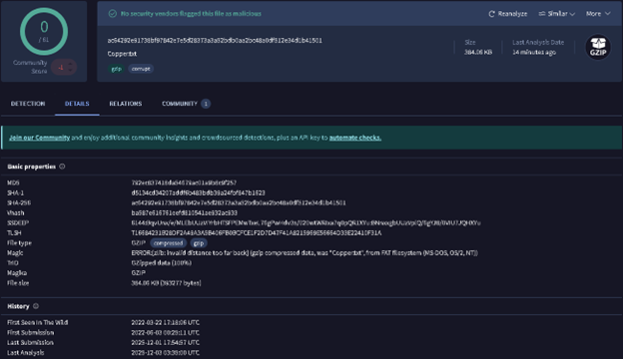
Task: Click the info icon beside History
Action: click(x=36, y=306)
